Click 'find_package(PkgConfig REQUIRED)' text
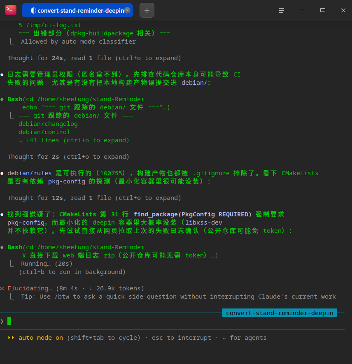This screenshot has height=364, width=352. tap(192, 214)
